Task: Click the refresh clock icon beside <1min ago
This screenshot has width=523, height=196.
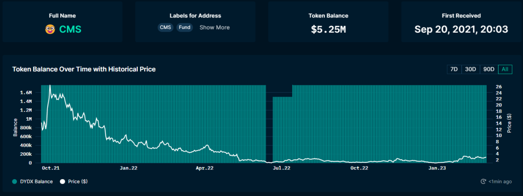Action: pyautogui.click(x=483, y=181)
